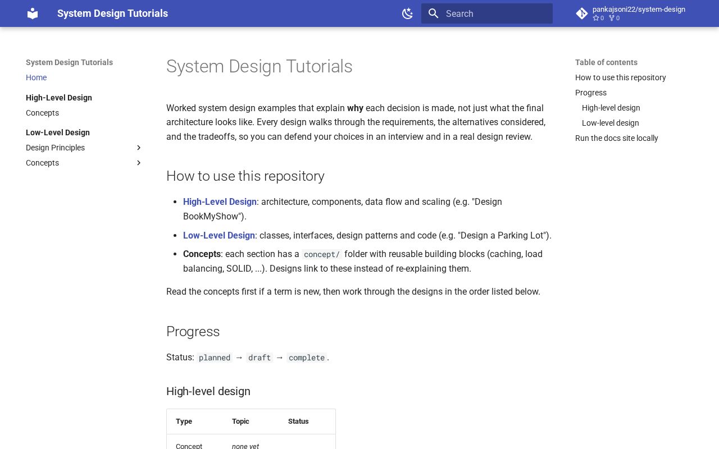Screen dimensions: 719x449
Task: Open Home in the sidebar navigation
Action: 36,77
